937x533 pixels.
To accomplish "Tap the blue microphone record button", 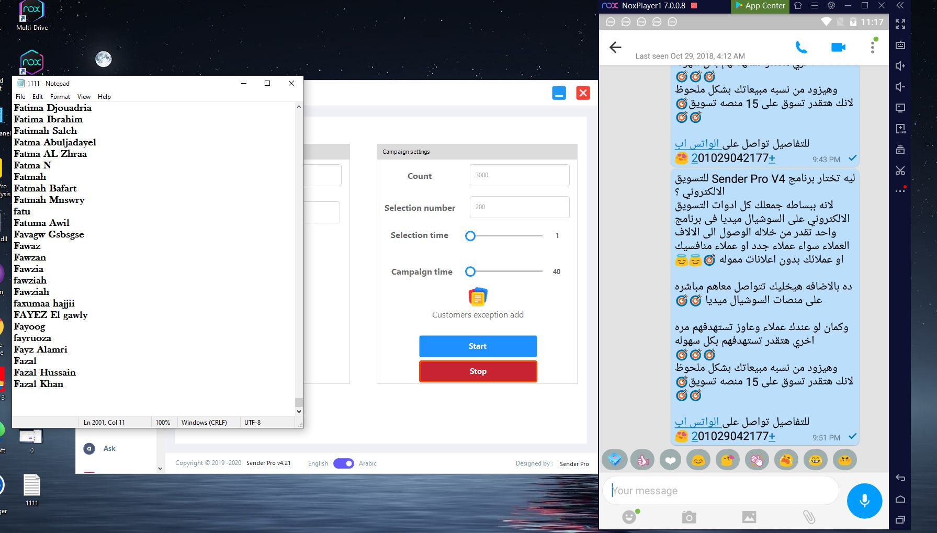I will [x=864, y=501].
